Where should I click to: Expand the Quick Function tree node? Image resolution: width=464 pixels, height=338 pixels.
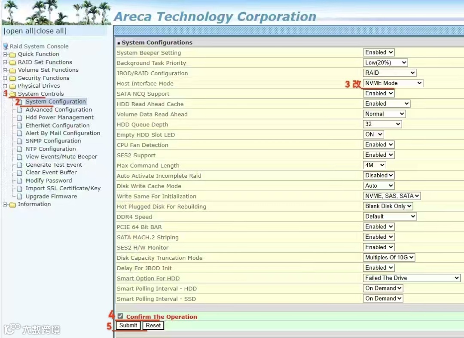pos(5,55)
